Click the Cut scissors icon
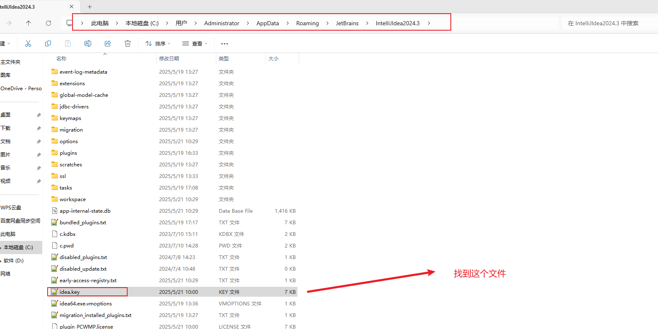The image size is (658, 329). [x=28, y=43]
